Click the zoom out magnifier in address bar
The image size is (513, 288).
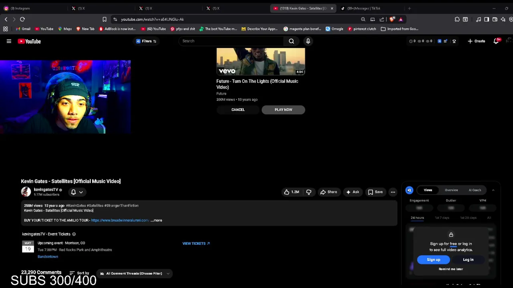point(363,19)
